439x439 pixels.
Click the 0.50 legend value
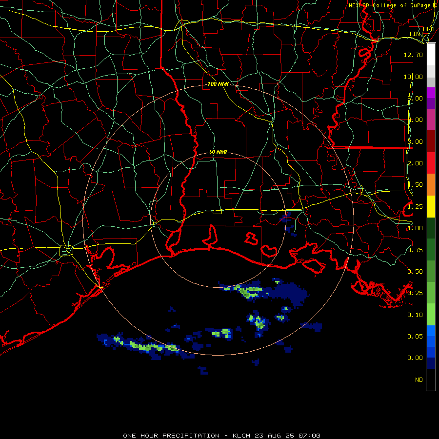(415, 272)
